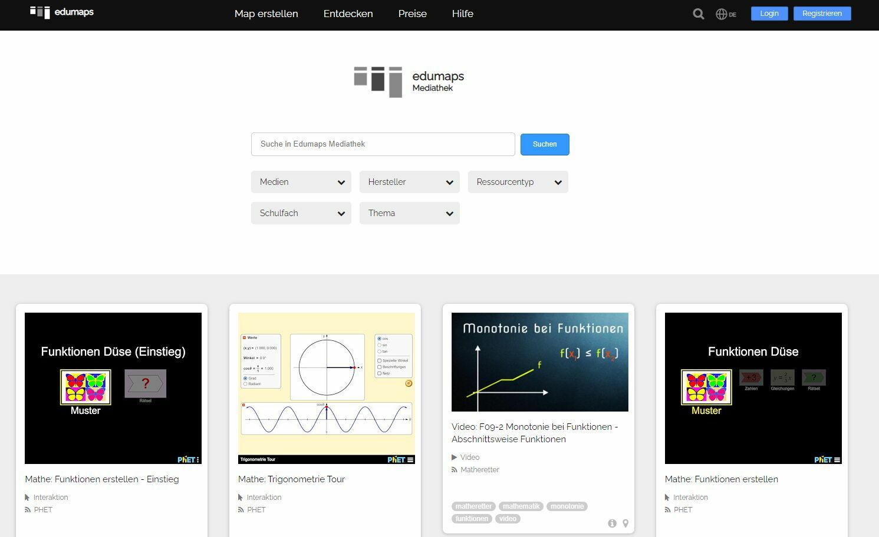Click the edumaps Mediathek center logo
The height and width of the screenshot is (537, 879).
coord(409,82)
